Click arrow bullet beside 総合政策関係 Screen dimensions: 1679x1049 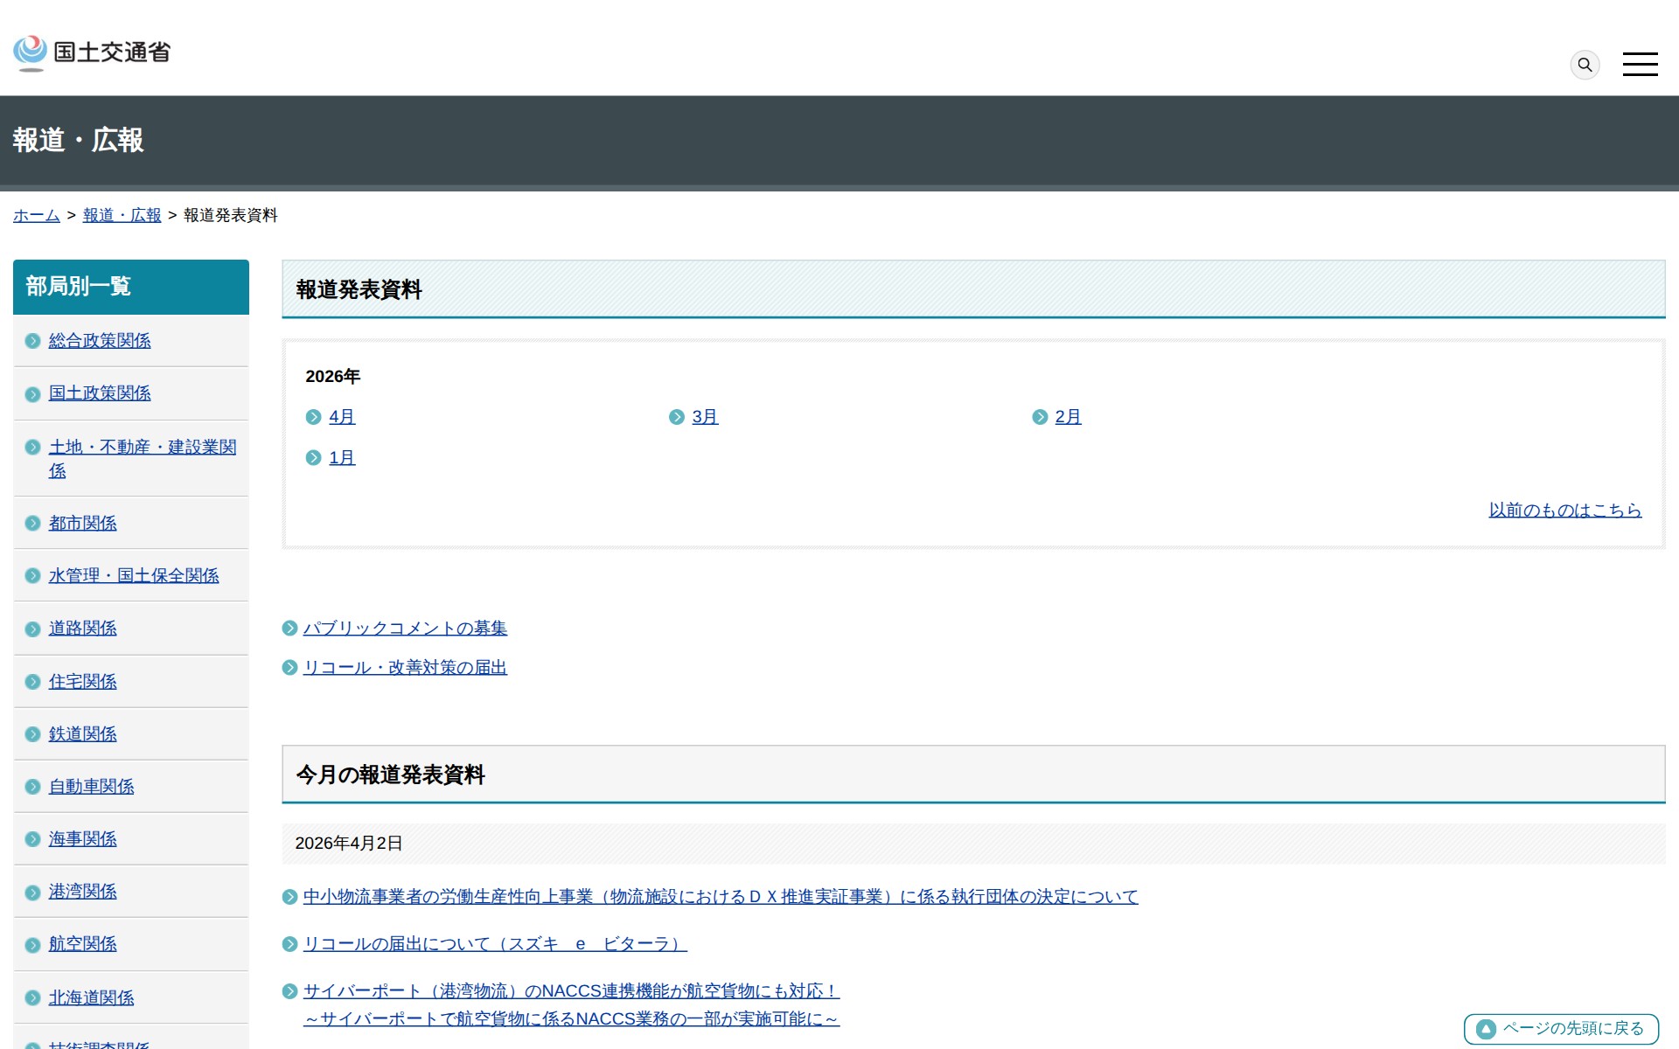[x=32, y=341]
